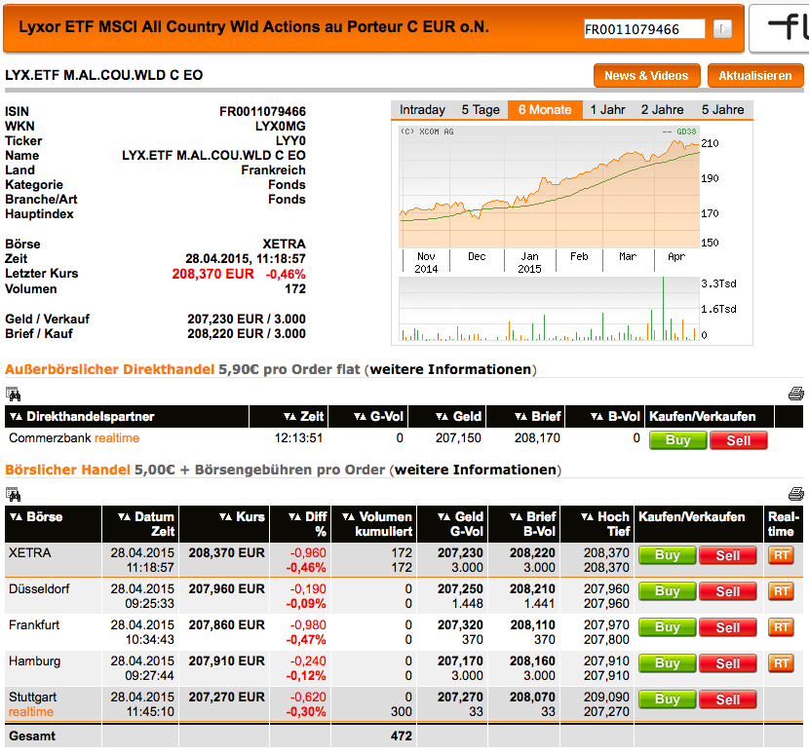Screen dimensions: 809x754
Task: Open weitere Informationen for Außerbörslicher Direkthandel
Action: pos(450,370)
